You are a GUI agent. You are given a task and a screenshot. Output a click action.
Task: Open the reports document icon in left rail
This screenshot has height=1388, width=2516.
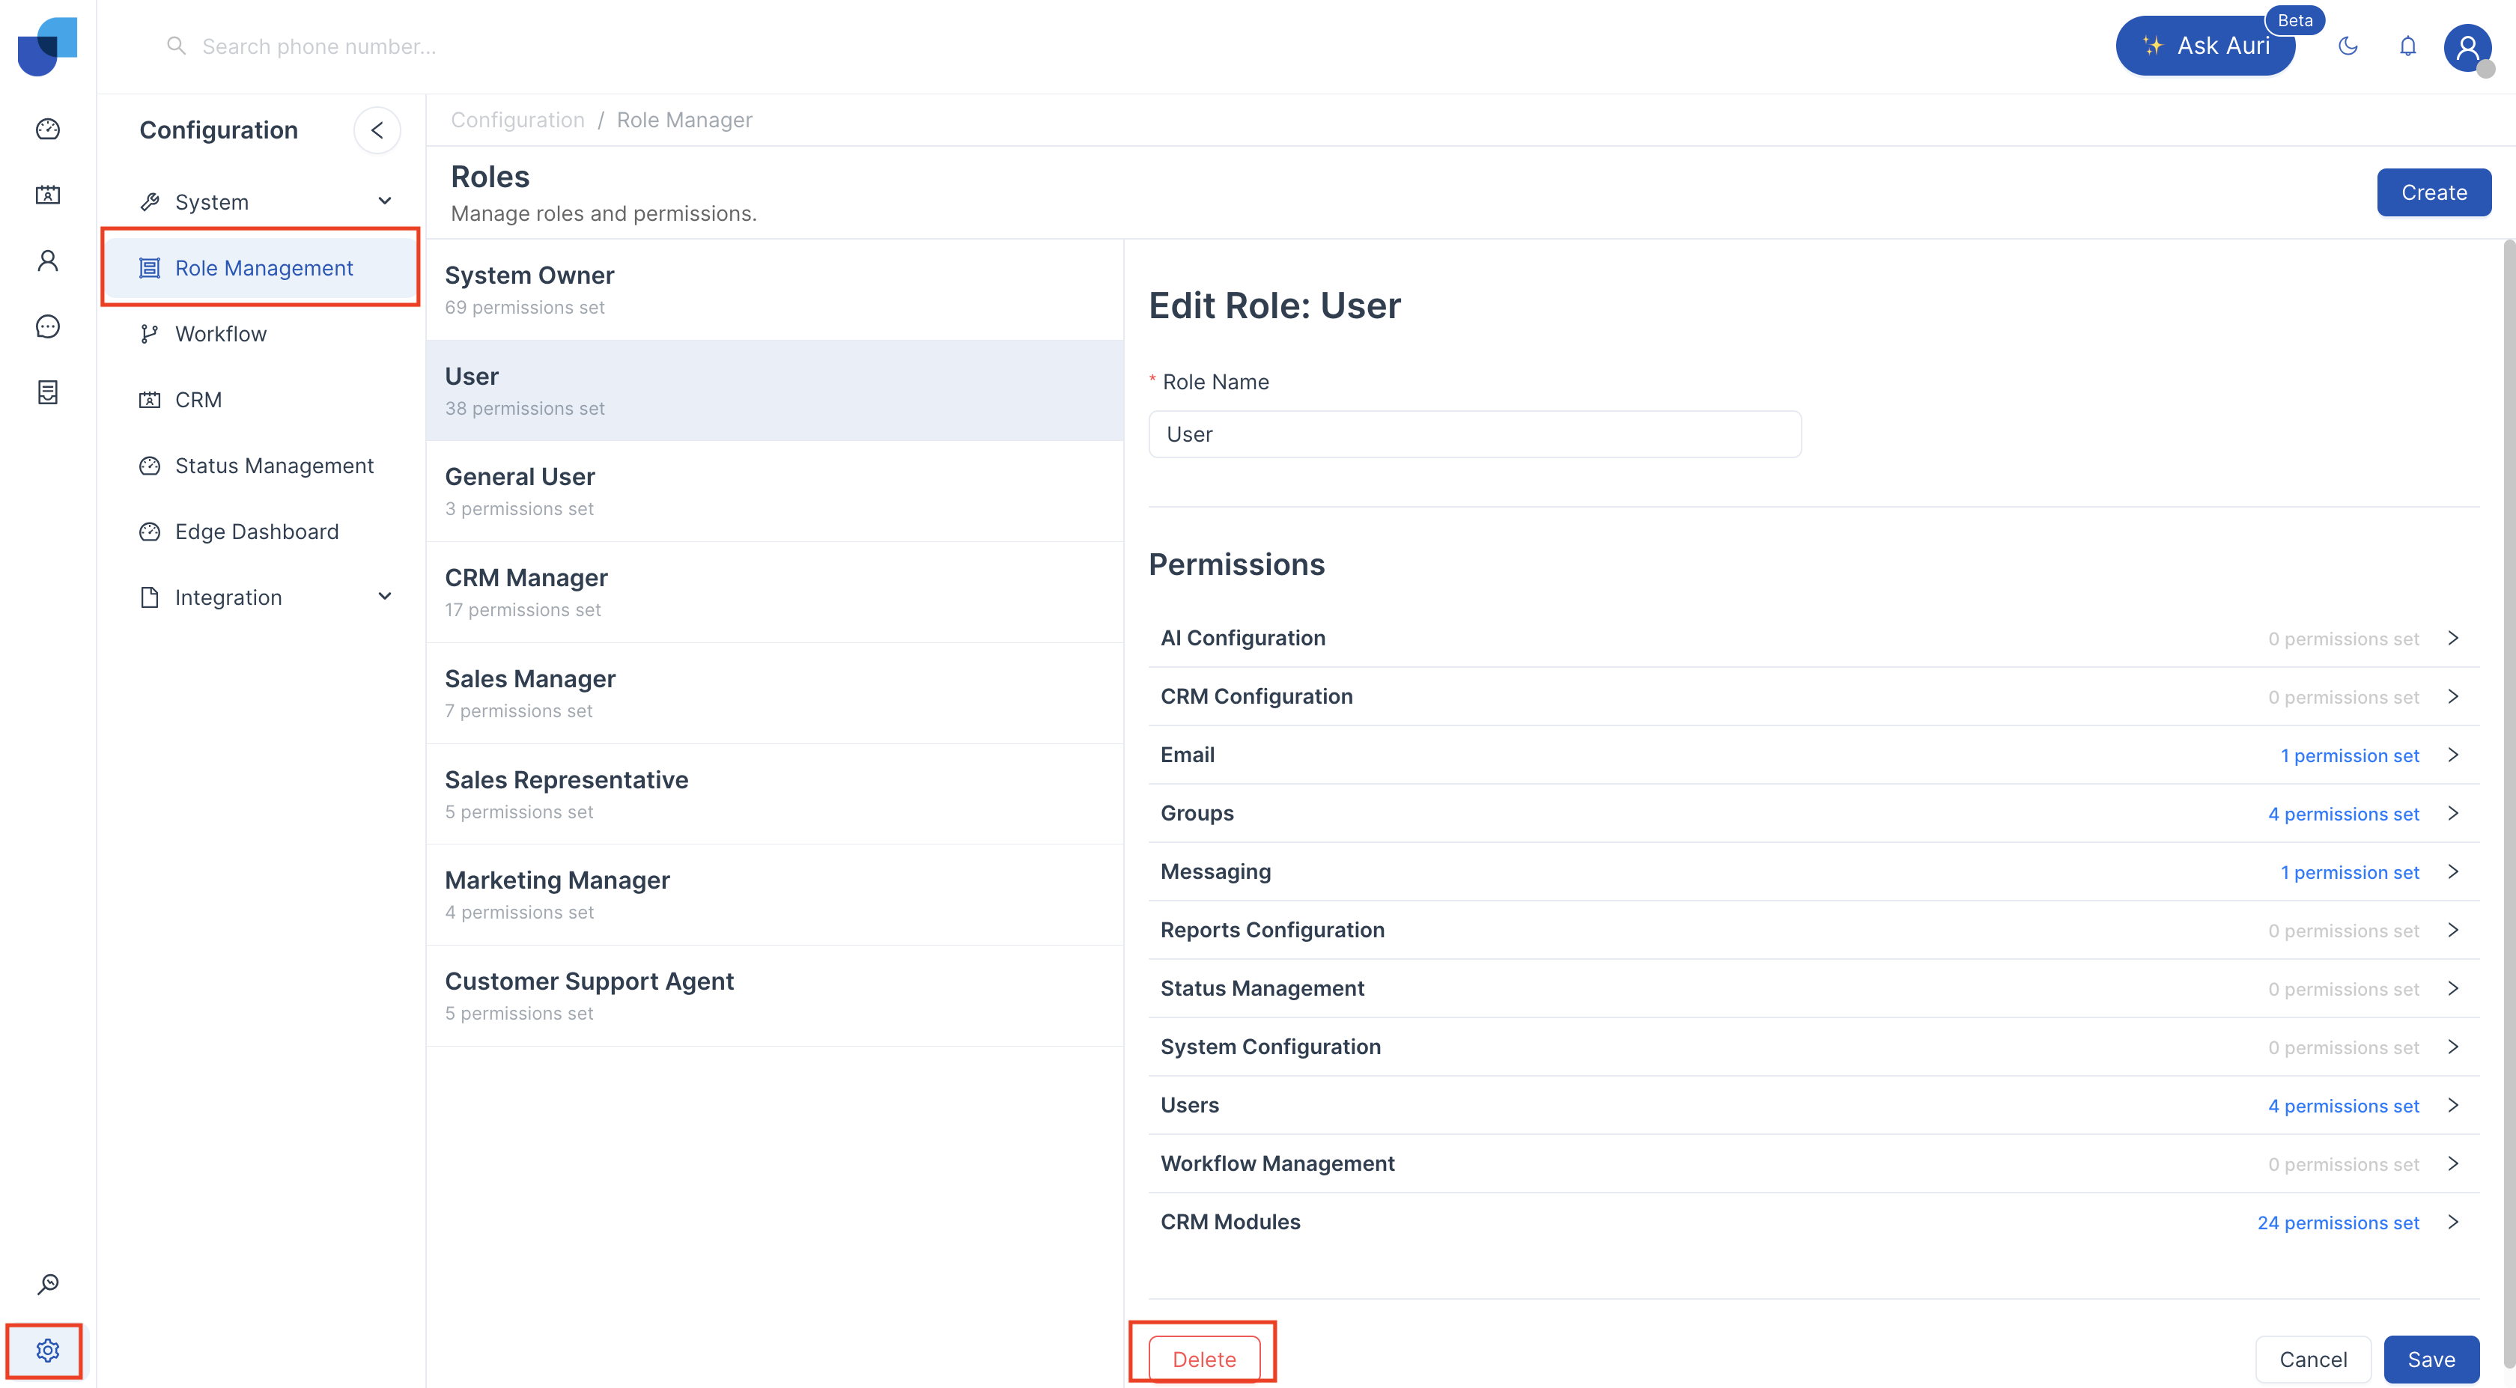[x=48, y=392]
